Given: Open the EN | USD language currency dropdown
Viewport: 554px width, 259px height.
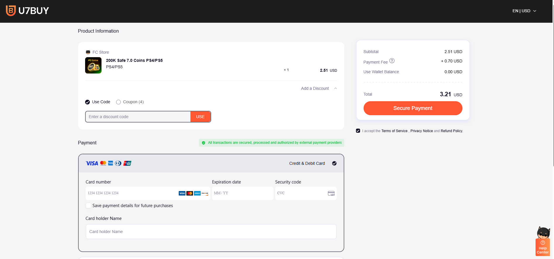Looking at the screenshot, I should point(524,11).
